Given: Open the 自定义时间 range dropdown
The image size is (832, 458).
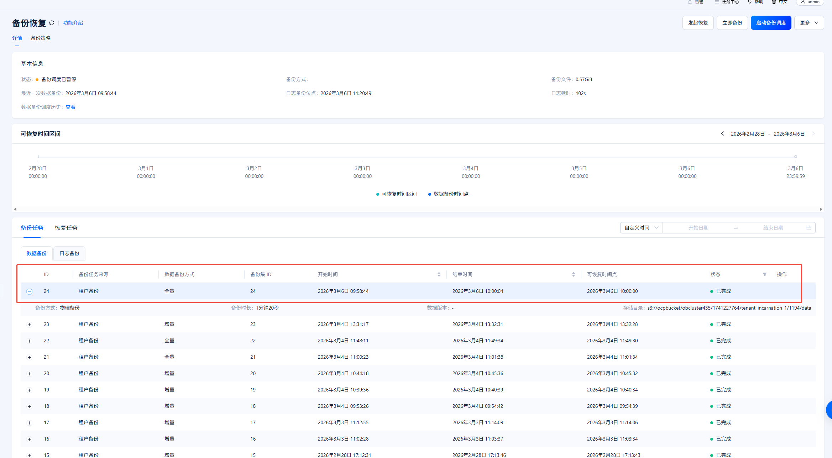Looking at the screenshot, I should click(641, 228).
